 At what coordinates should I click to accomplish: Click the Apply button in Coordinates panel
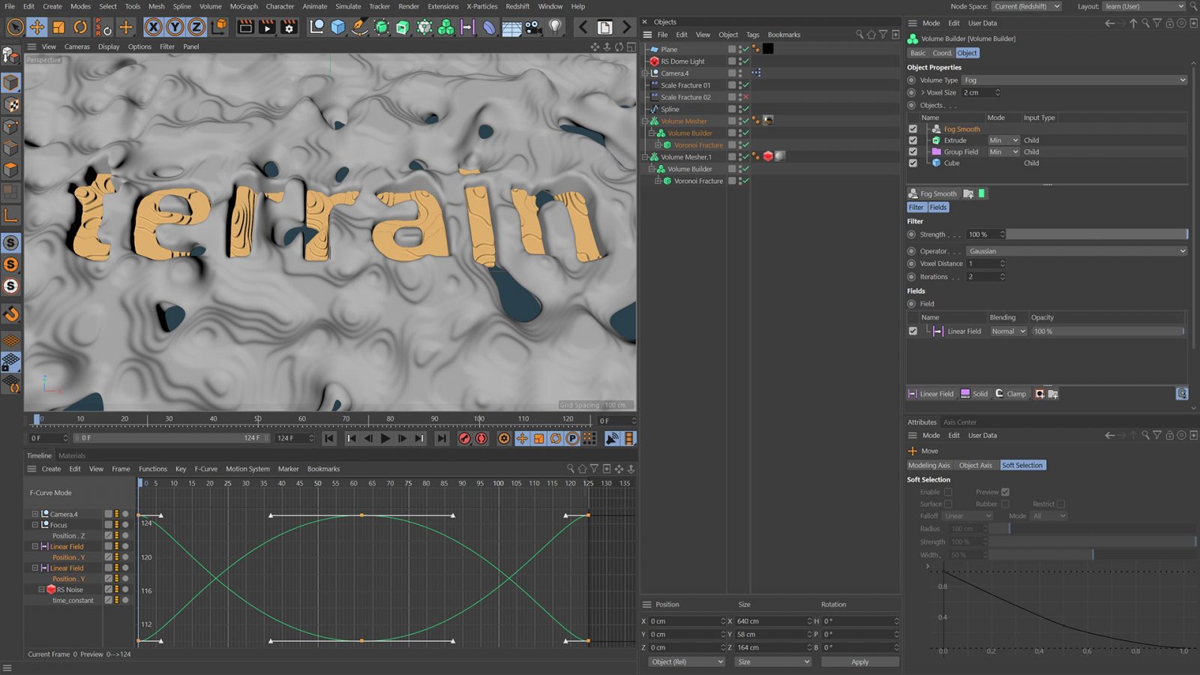tap(859, 661)
